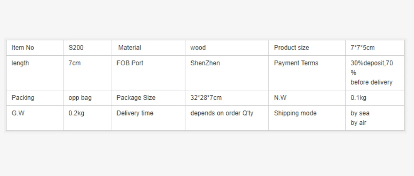The height and width of the screenshot is (176, 414).
Task: Click the length label cell
Action: point(35,73)
